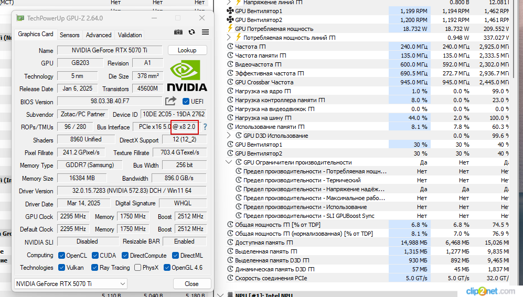This screenshot has height=297, width=523.
Task: Select Общая мощность ГП (нормализованная) row
Action: coord(367,234)
